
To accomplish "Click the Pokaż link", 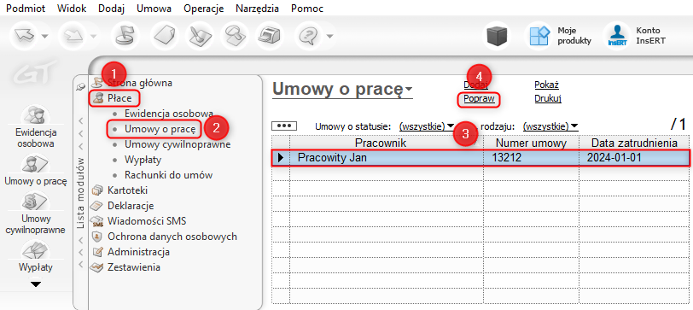I will 547,85.
